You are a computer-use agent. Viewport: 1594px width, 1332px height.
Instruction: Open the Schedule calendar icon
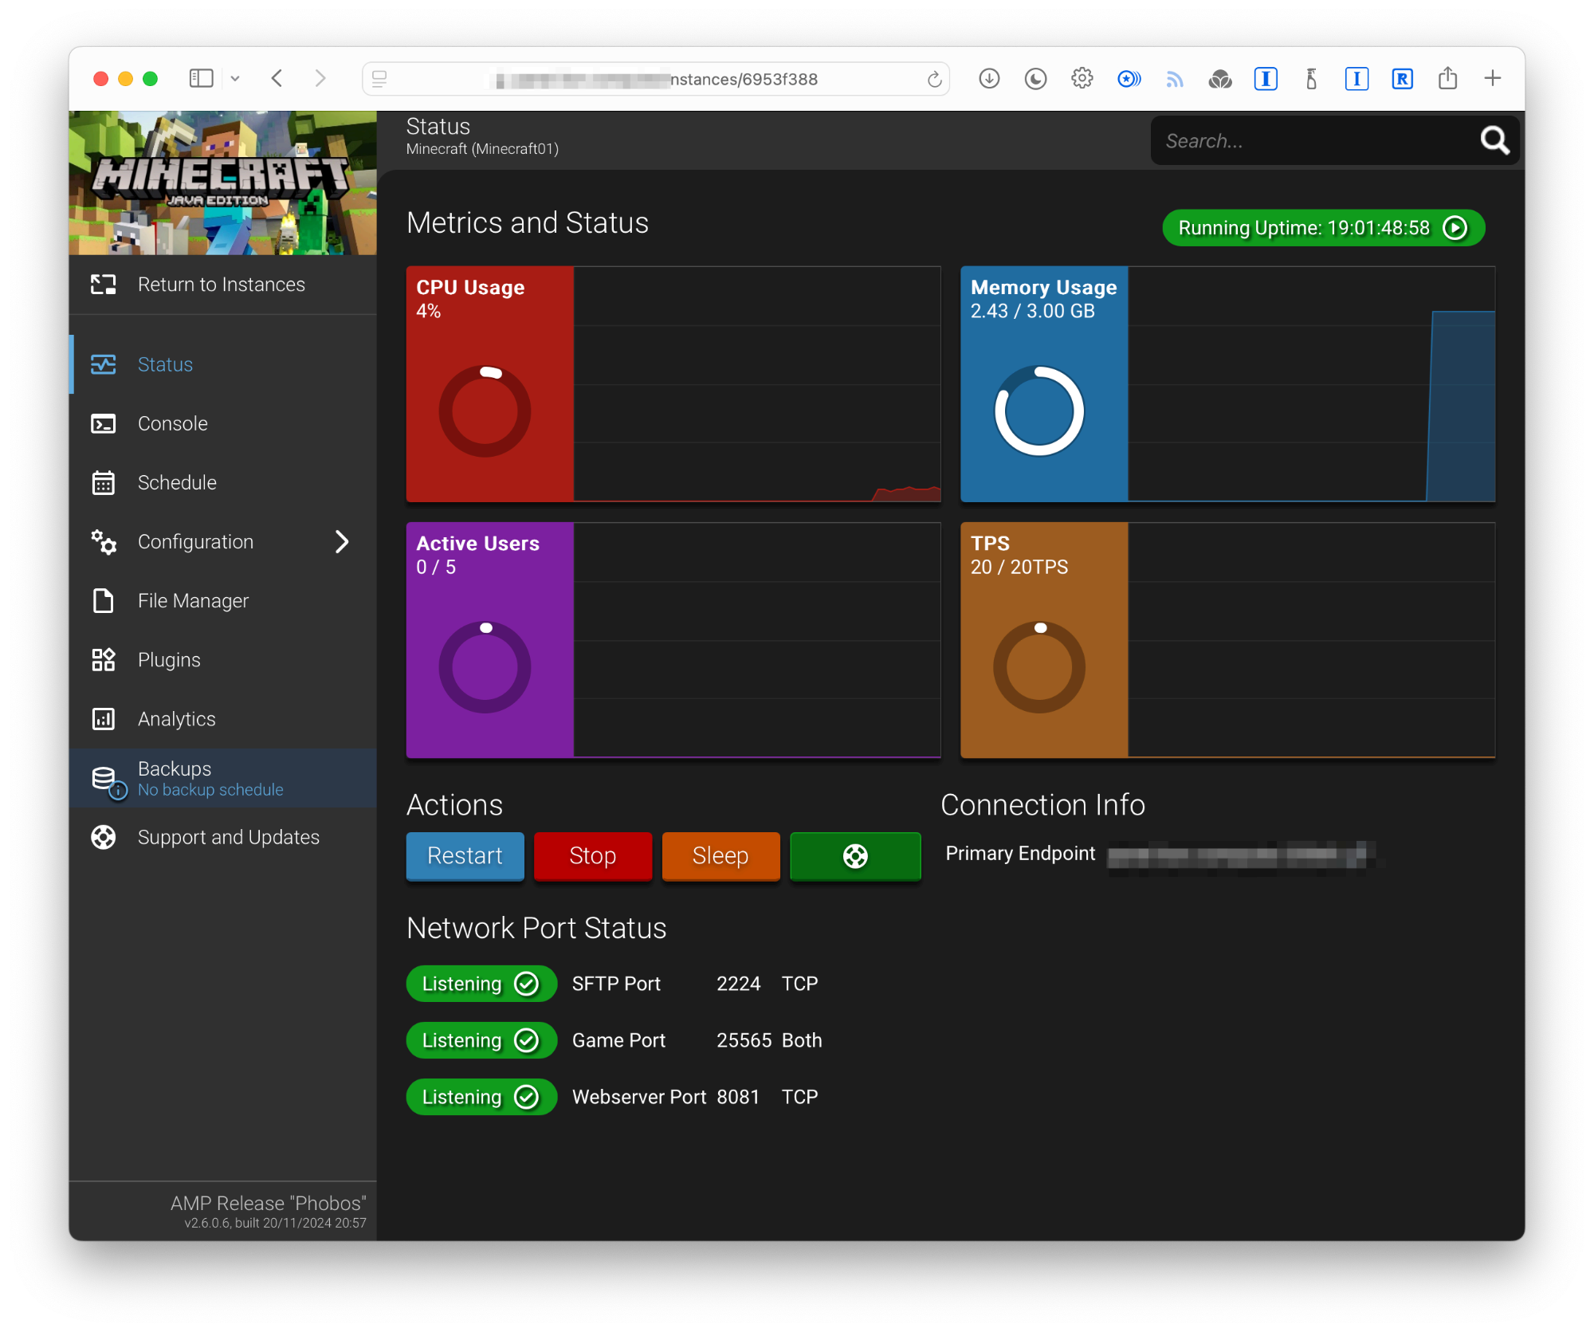point(104,483)
